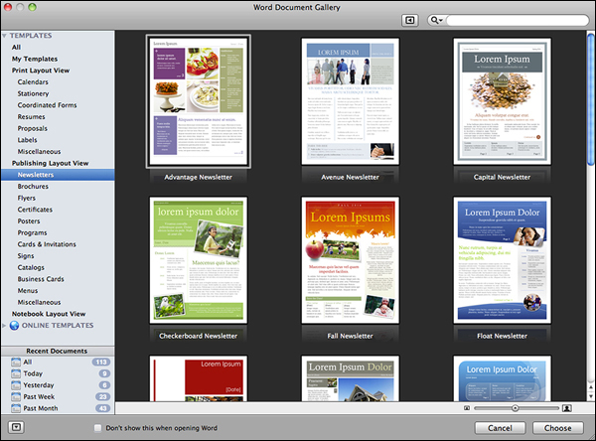The image size is (596, 441).
Task: Open Programs category
Action: click(x=33, y=232)
